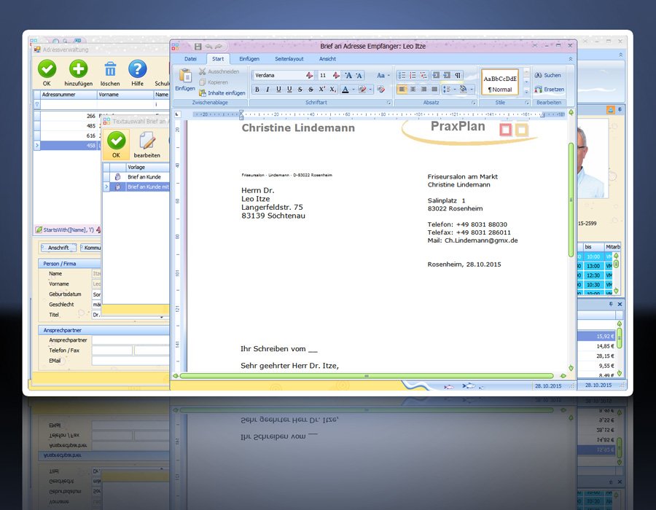Viewport: 656px width, 510px height.
Task: Toggle bold formatting with the B button
Action: pyautogui.click(x=257, y=89)
